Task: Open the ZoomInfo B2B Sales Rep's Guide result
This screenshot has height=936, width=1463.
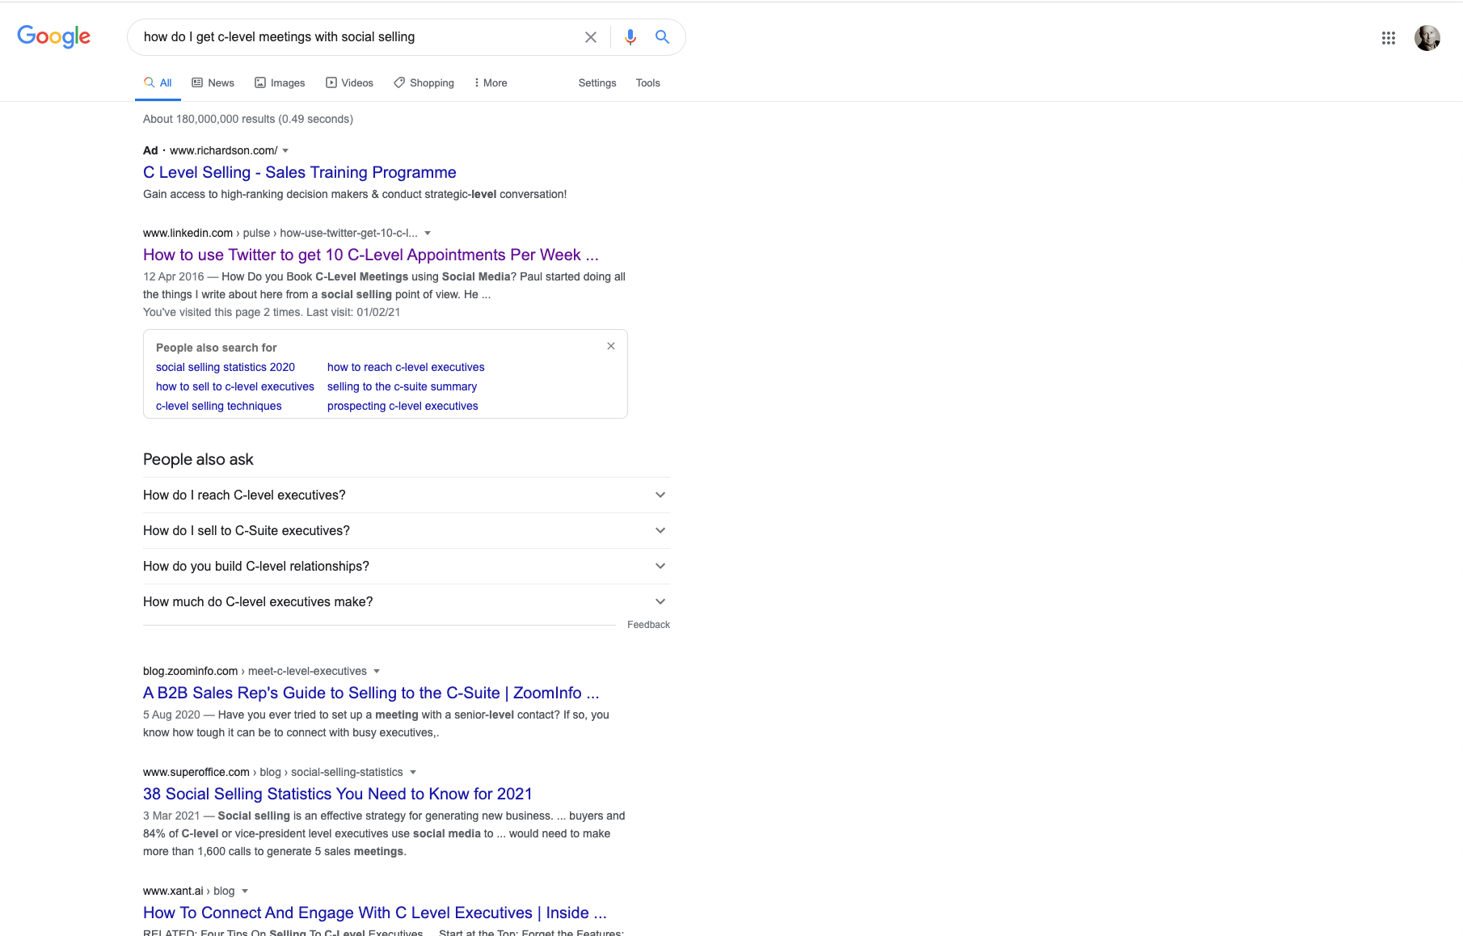Action: point(371,693)
